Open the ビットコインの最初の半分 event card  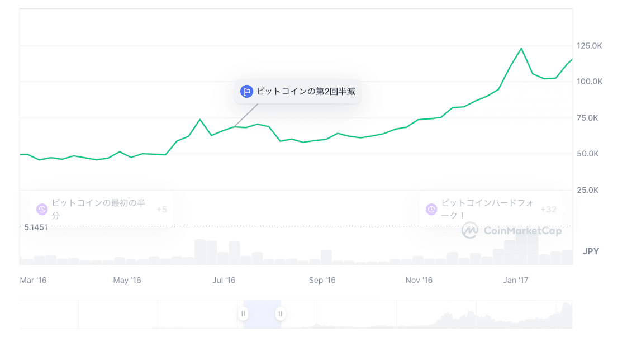click(x=98, y=209)
